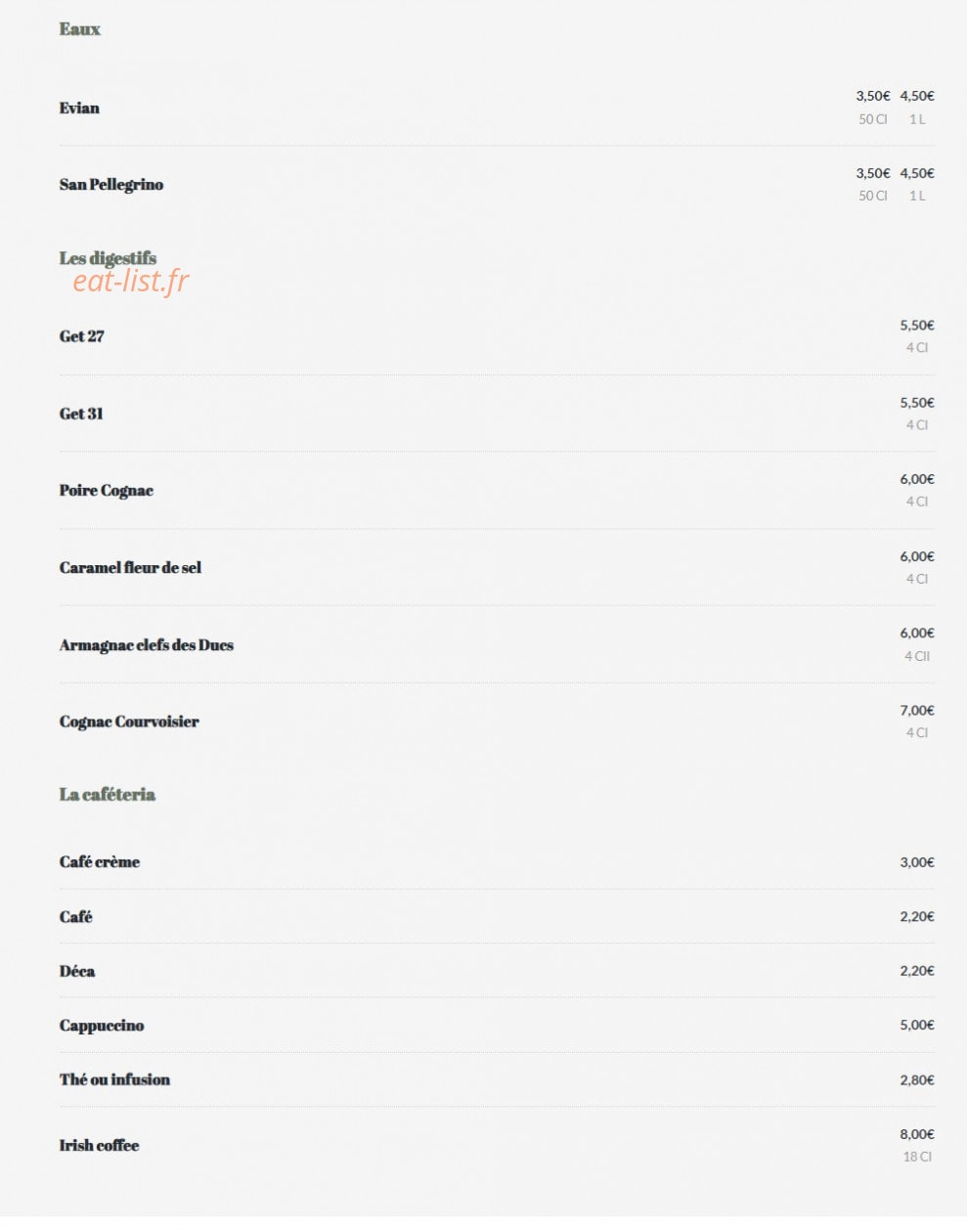Select the Eaux section heading

pyautogui.click(x=79, y=29)
